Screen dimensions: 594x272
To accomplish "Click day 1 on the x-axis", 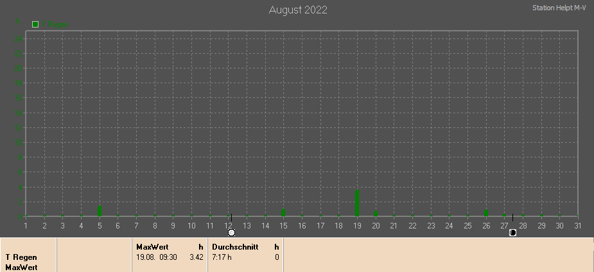I will [26, 226].
